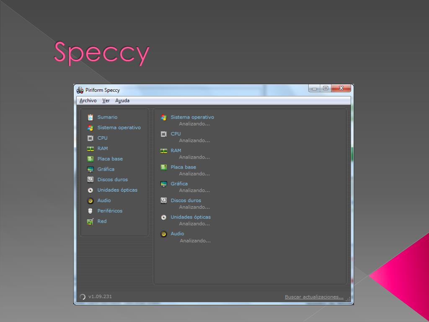Open the Ayuda menu
Screen dimensions: 429x322
point(122,101)
